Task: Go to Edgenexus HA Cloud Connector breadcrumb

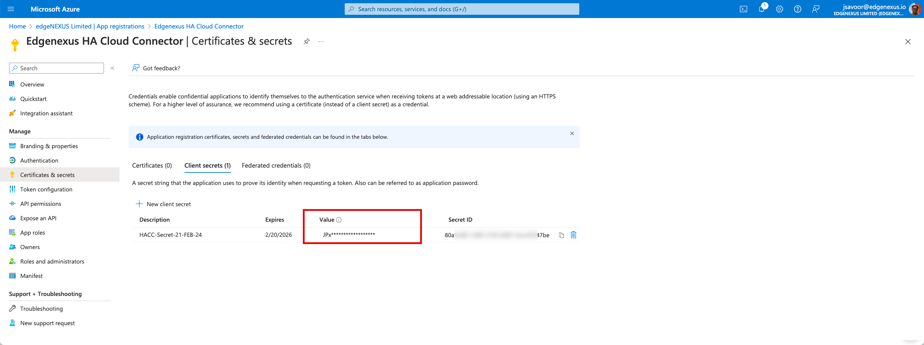Action: click(x=199, y=26)
